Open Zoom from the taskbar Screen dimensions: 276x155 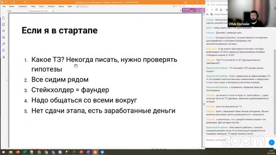(102, 152)
